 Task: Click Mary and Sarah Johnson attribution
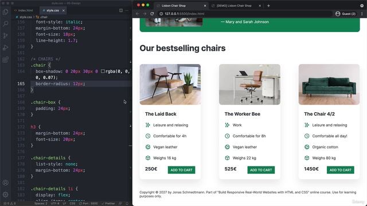point(245,22)
